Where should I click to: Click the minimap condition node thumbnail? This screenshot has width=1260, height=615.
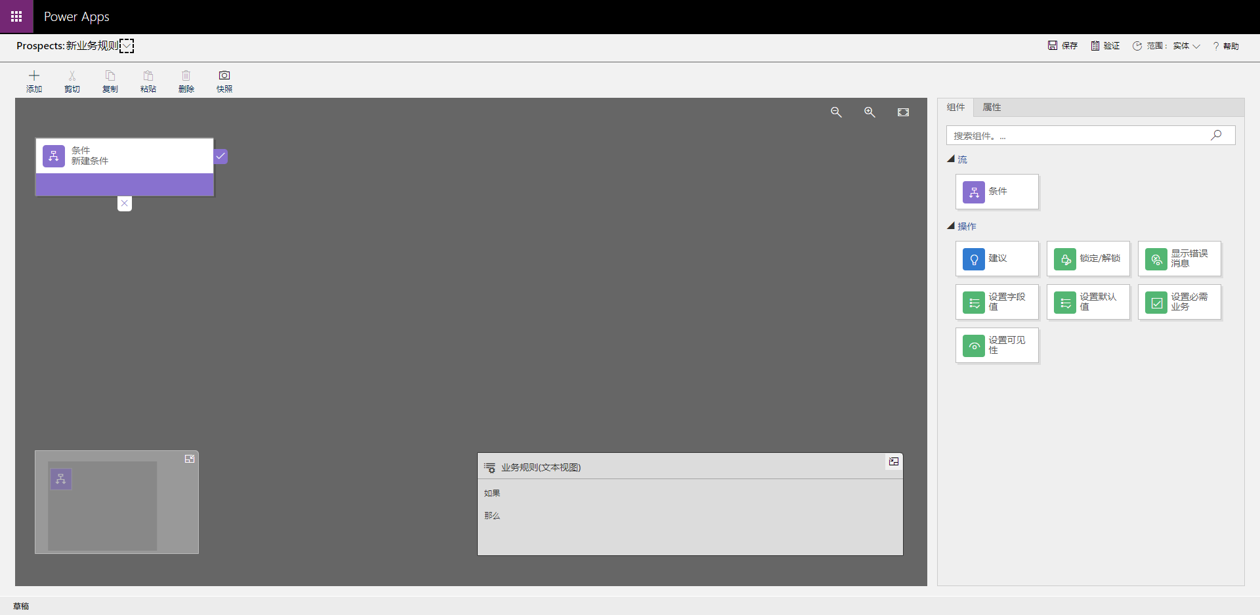coord(61,479)
